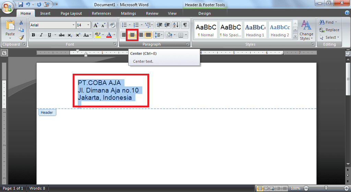Copy the selected text
This screenshot has height=192, width=351.
21,30
